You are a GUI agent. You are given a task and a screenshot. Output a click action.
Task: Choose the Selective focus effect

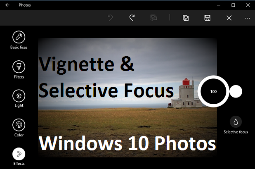point(236,122)
